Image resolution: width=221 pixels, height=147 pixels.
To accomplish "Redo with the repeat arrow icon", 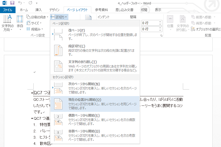I will click(x=30, y=3).
